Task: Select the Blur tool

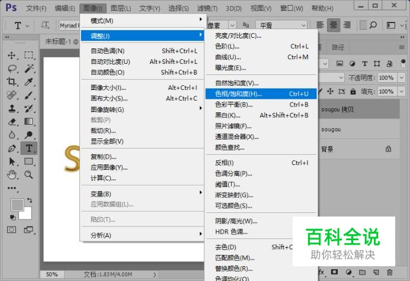Action: [12, 135]
